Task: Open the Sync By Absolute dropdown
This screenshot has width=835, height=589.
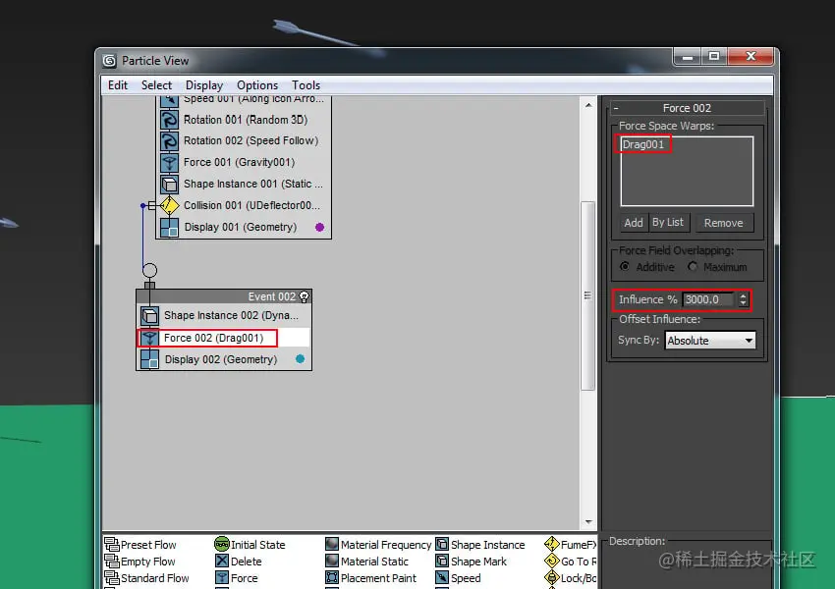Action: point(710,341)
